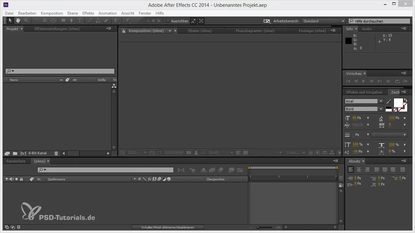Close the Vorschau panel tab

tap(364, 73)
